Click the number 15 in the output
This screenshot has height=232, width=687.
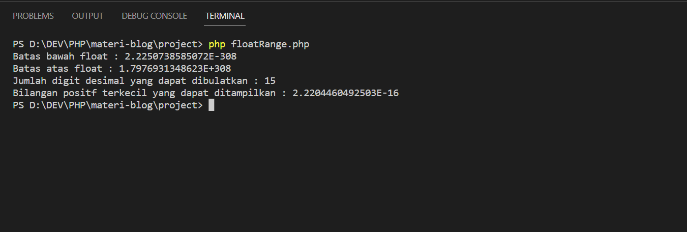pos(270,81)
